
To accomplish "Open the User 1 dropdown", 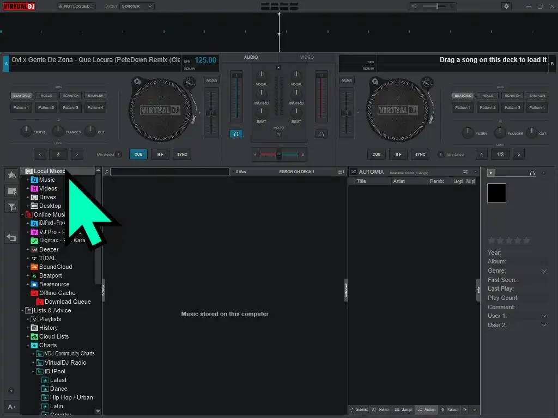I will [544, 316].
